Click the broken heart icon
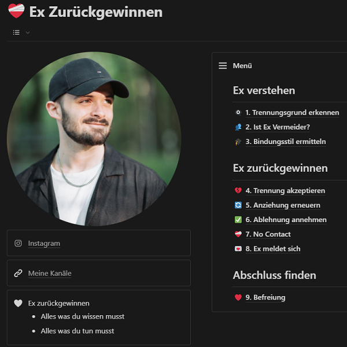 [238, 190]
